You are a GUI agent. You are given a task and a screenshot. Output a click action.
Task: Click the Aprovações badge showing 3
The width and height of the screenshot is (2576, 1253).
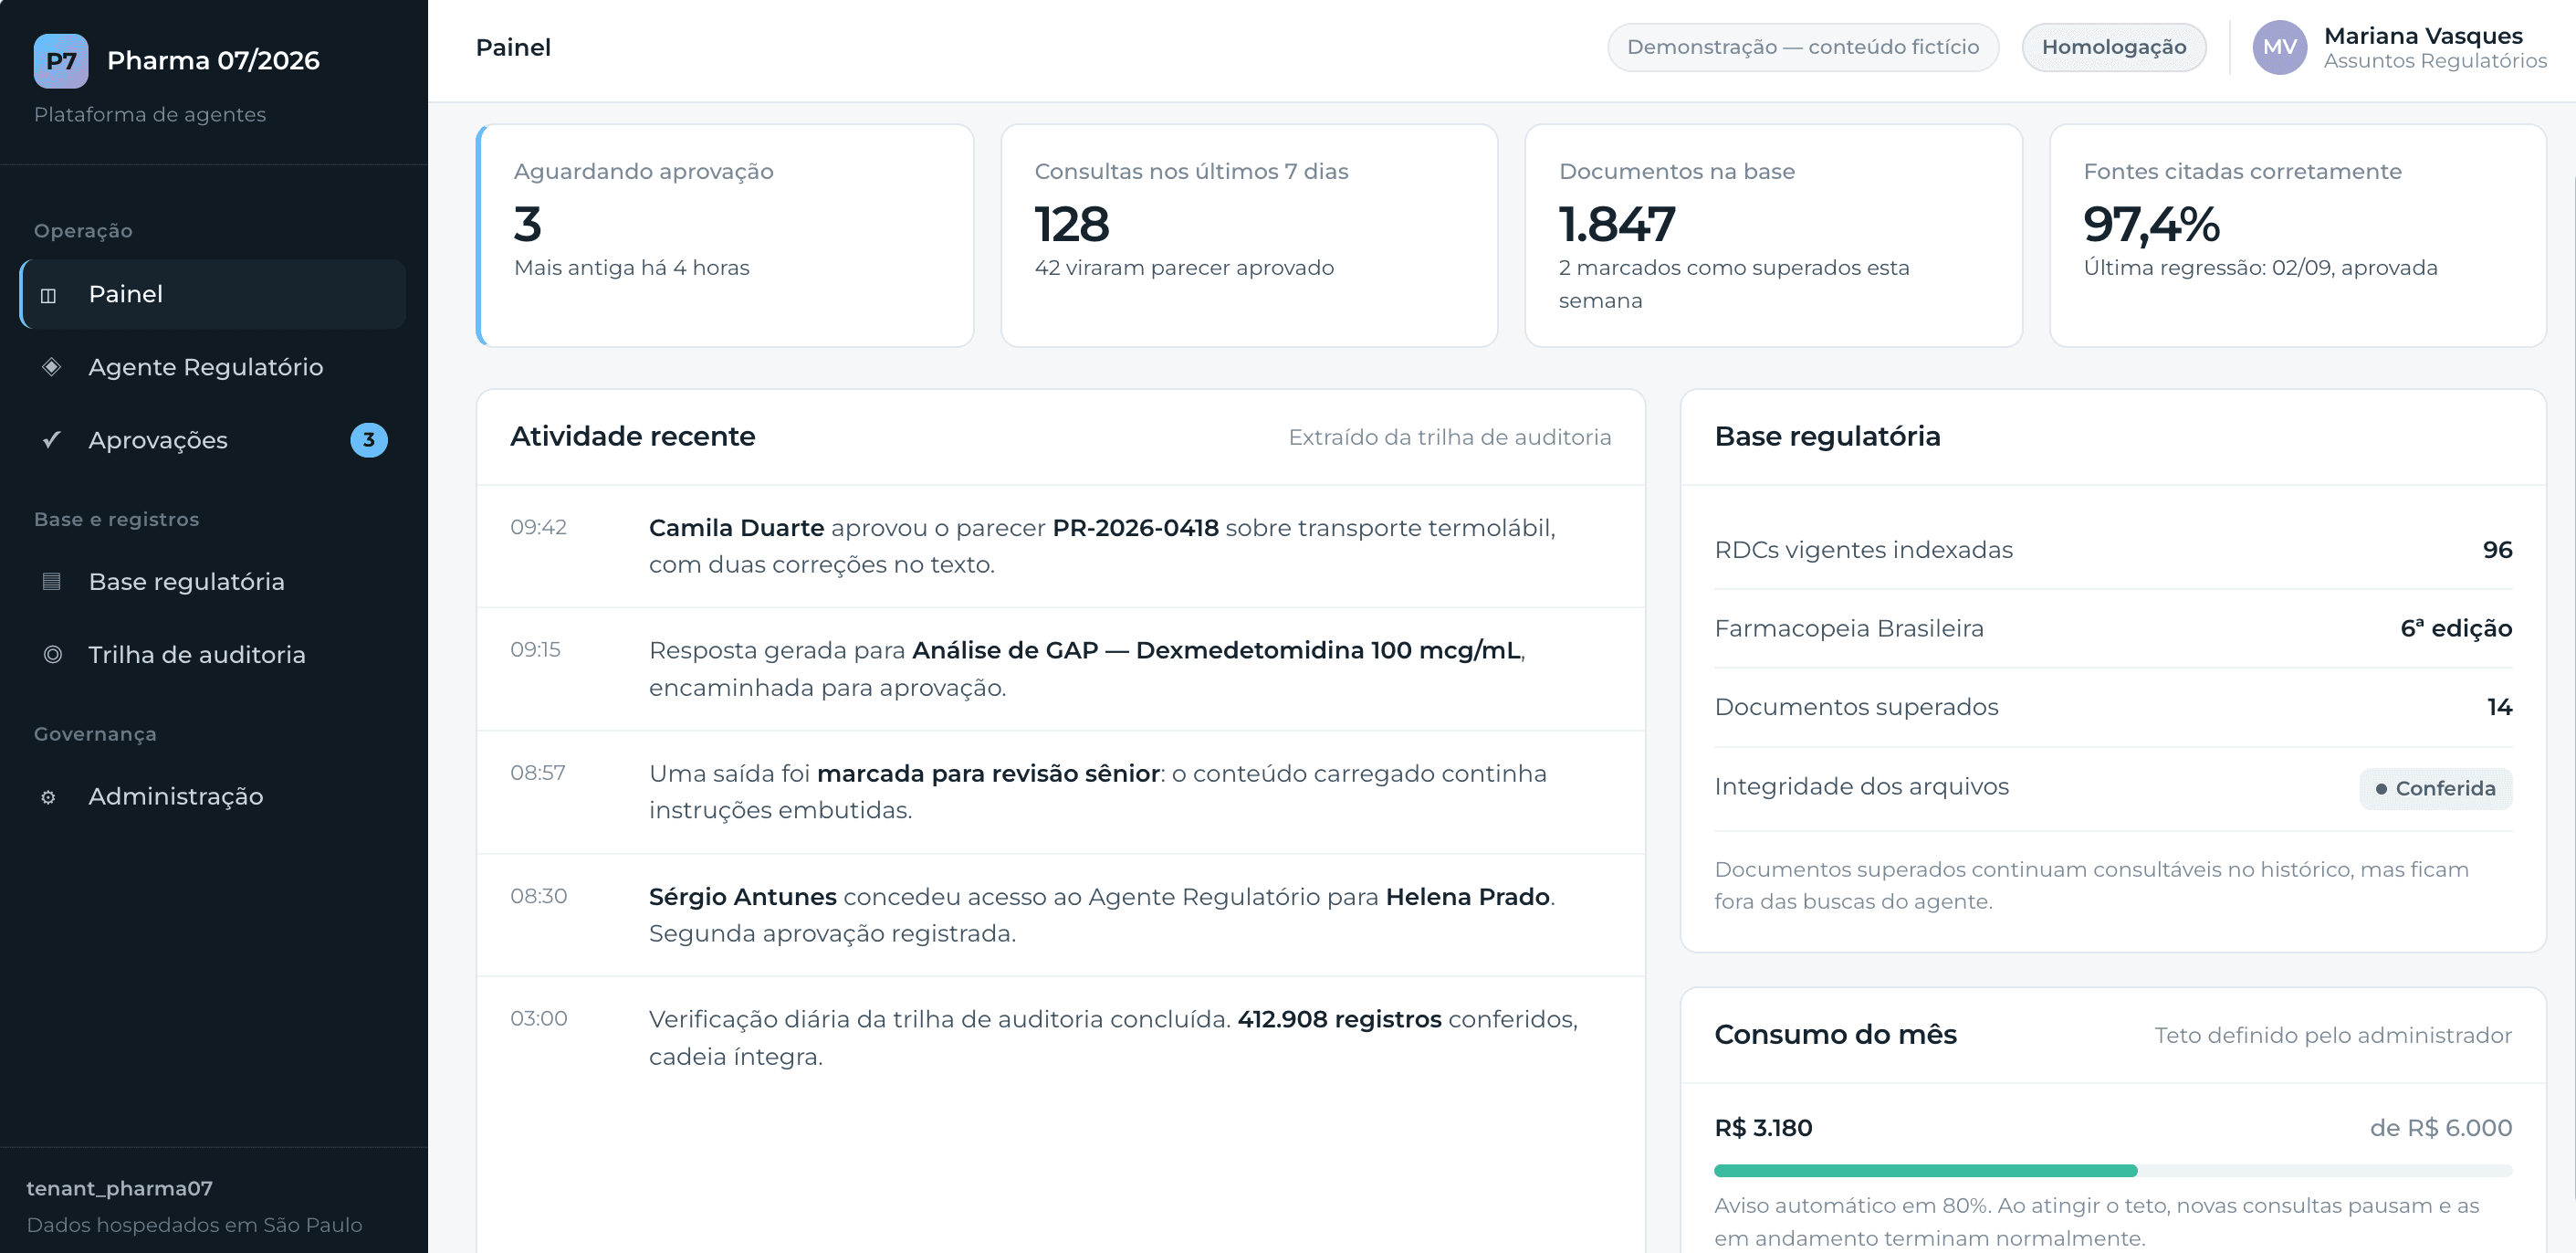[x=369, y=440]
